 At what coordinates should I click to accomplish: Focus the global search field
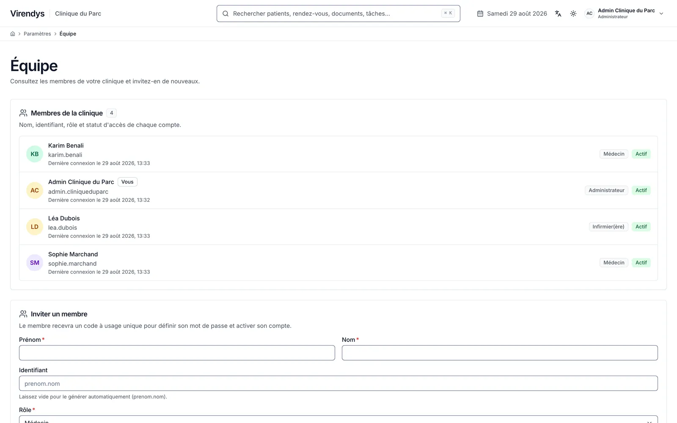[x=338, y=14]
